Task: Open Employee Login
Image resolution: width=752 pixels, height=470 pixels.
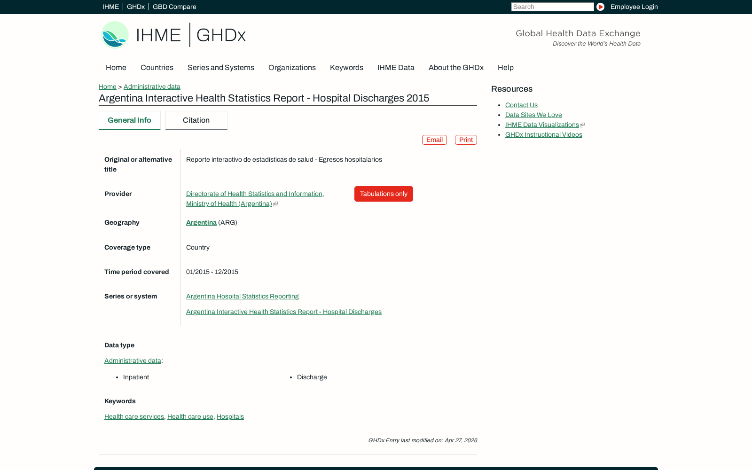Action: tap(634, 7)
